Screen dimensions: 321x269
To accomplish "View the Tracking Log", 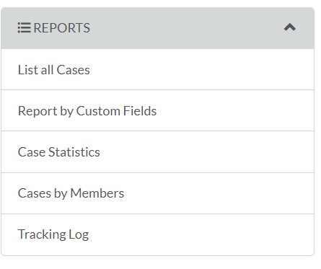I will tap(53, 234).
